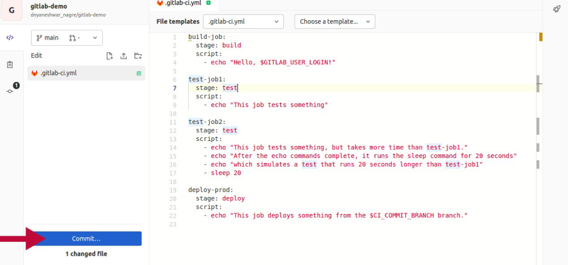The width and height of the screenshot is (568, 265).
Task: Open the Choose a template dropdown
Action: point(334,21)
